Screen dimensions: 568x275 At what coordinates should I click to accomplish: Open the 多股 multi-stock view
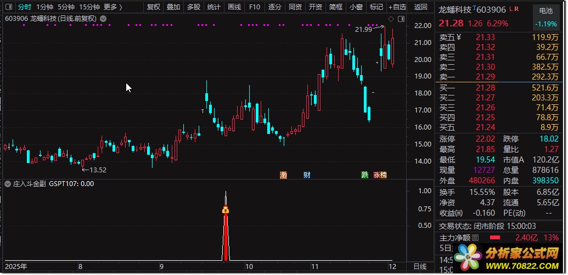pyautogui.click(x=193, y=7)
